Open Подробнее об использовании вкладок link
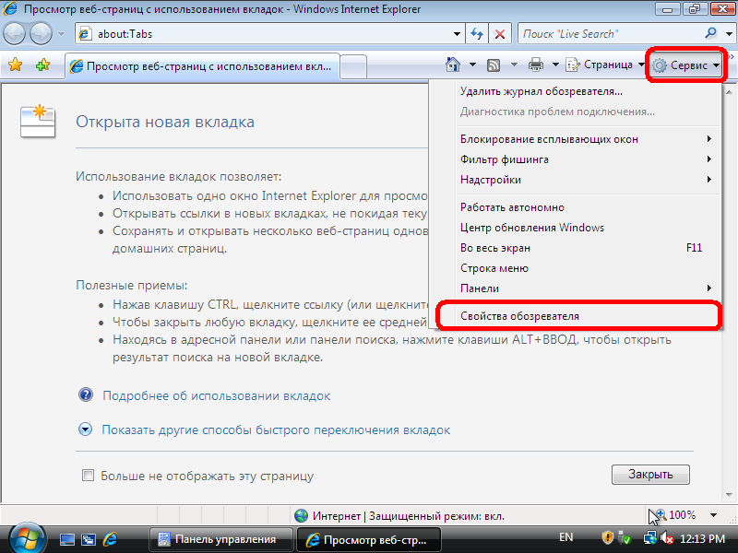Screen dimensions: 738x553 click(217, 396)
